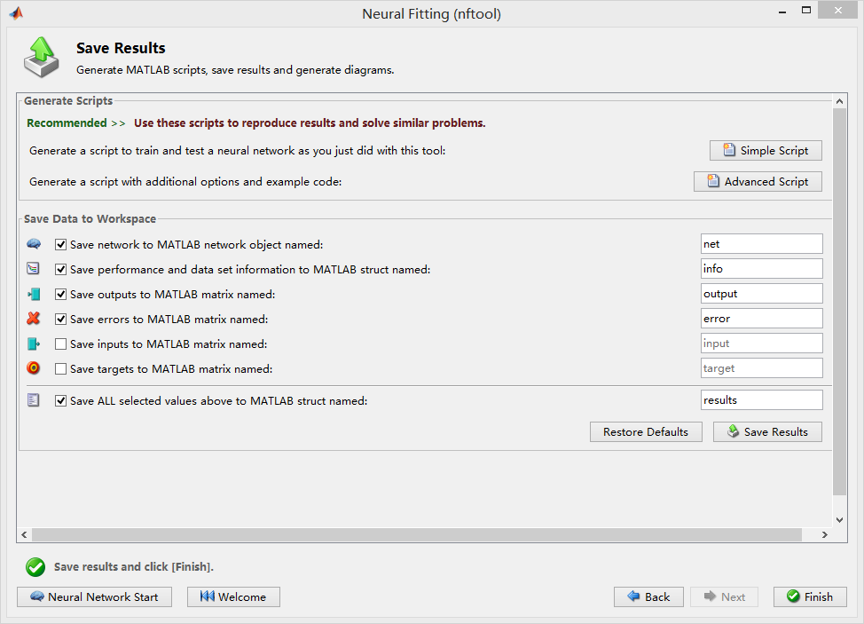Generate the Advanced Script
The image size is (864, 624).
(758, 181)
